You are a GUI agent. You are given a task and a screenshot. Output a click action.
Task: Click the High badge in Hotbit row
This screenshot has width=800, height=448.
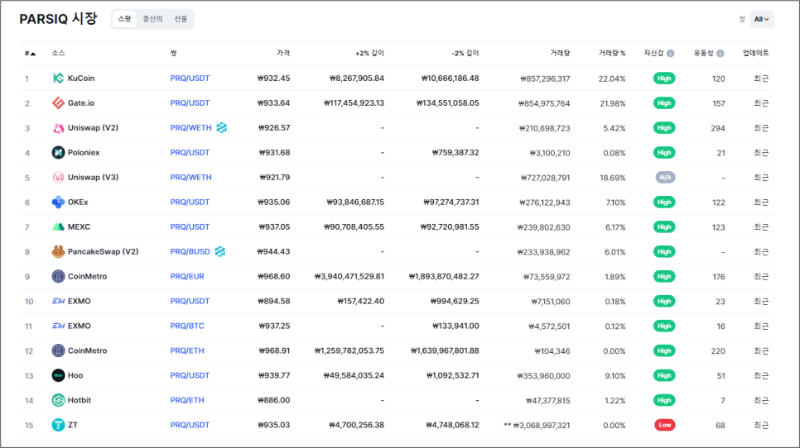pyautogui.click(x=664, y=400)
